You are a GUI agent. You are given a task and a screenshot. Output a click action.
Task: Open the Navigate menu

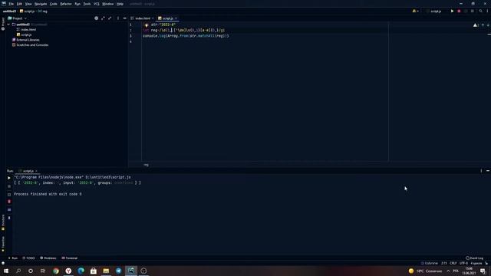point(41,4)
